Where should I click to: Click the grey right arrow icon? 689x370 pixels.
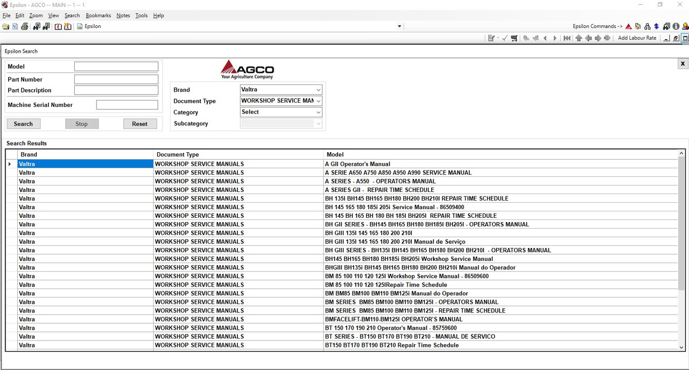[x=597, y=38]
